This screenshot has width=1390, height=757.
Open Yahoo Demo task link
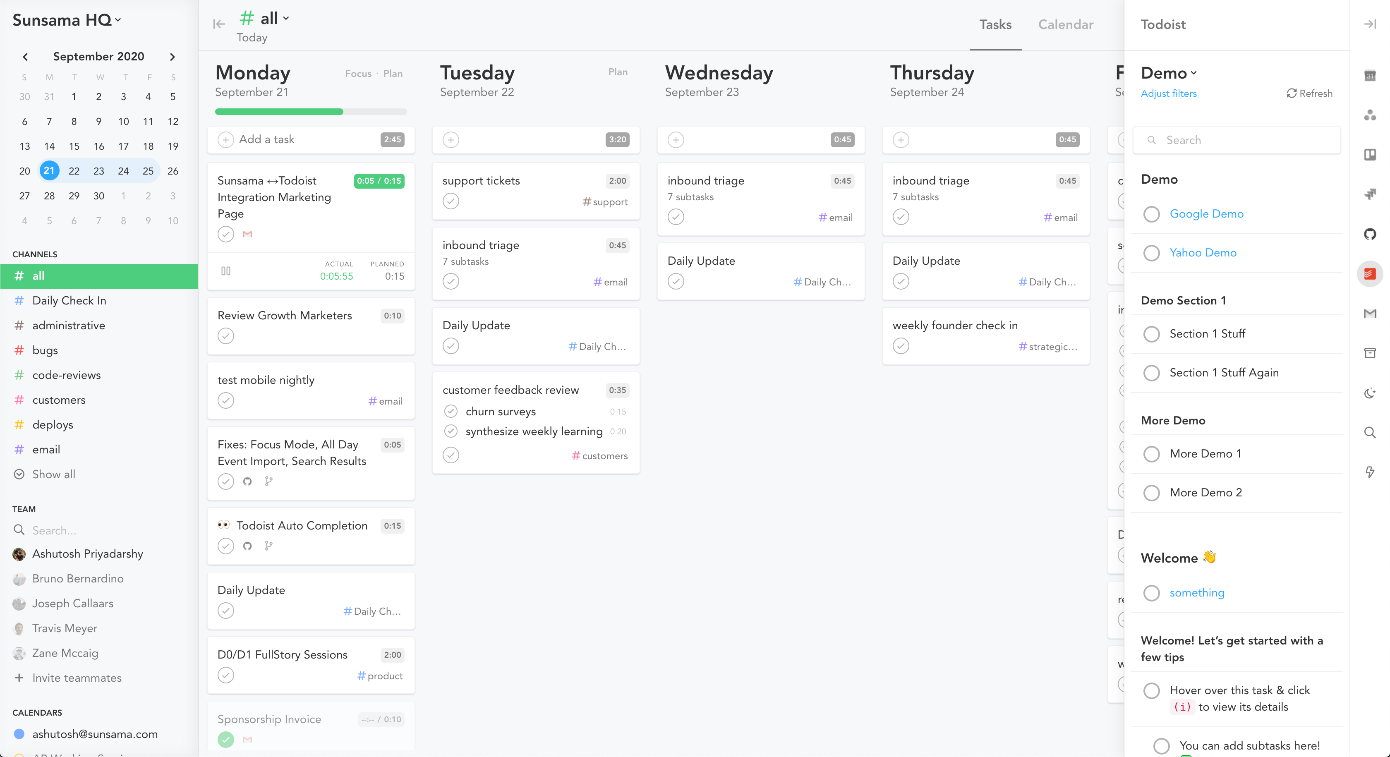[x=1203, y=252]
